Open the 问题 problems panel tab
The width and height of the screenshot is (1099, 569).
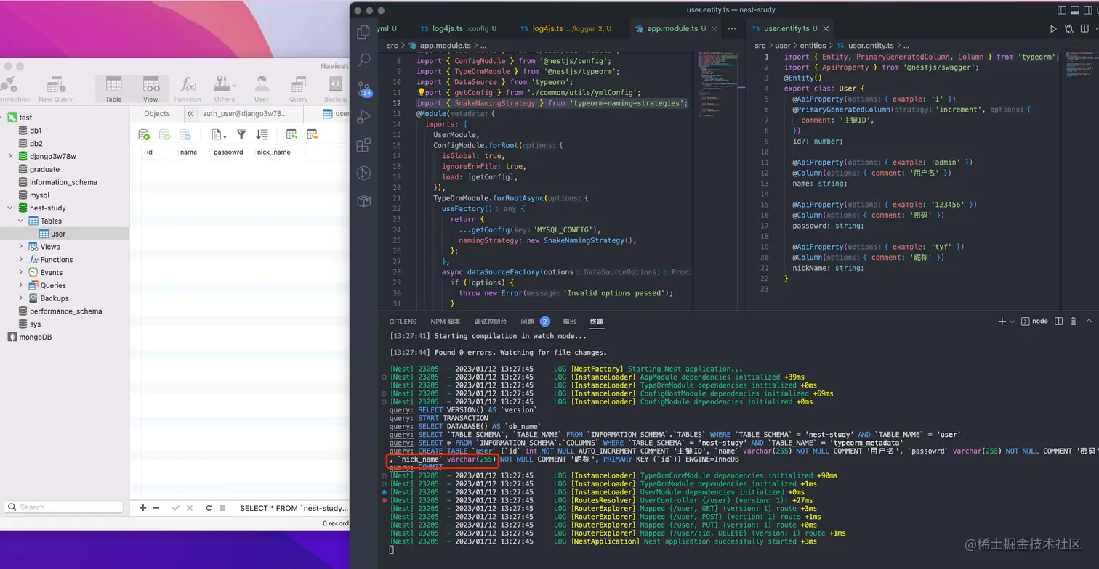(x=535, y=321)
